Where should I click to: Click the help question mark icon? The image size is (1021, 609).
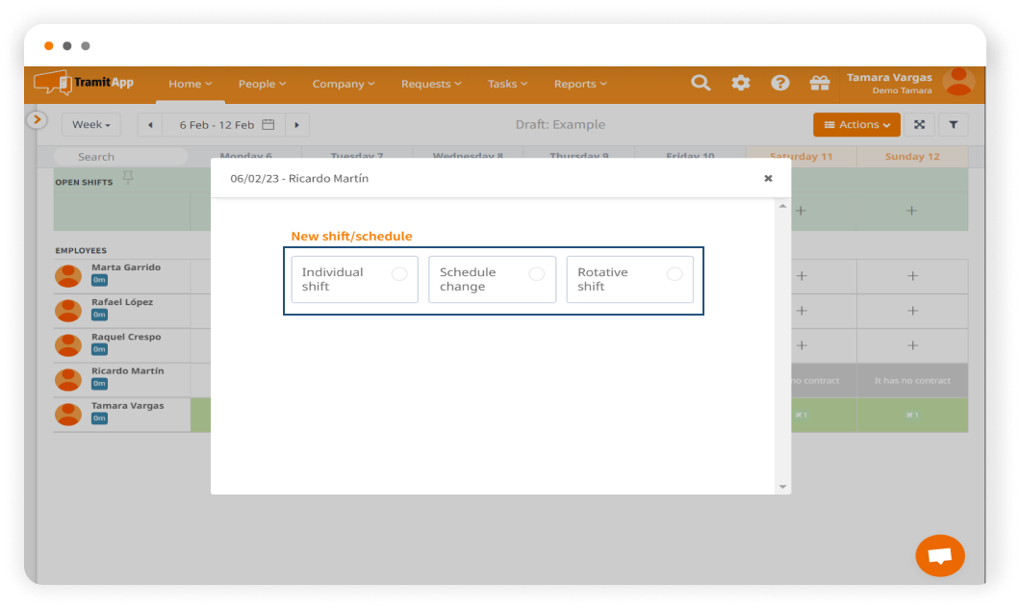click(780, 83)
